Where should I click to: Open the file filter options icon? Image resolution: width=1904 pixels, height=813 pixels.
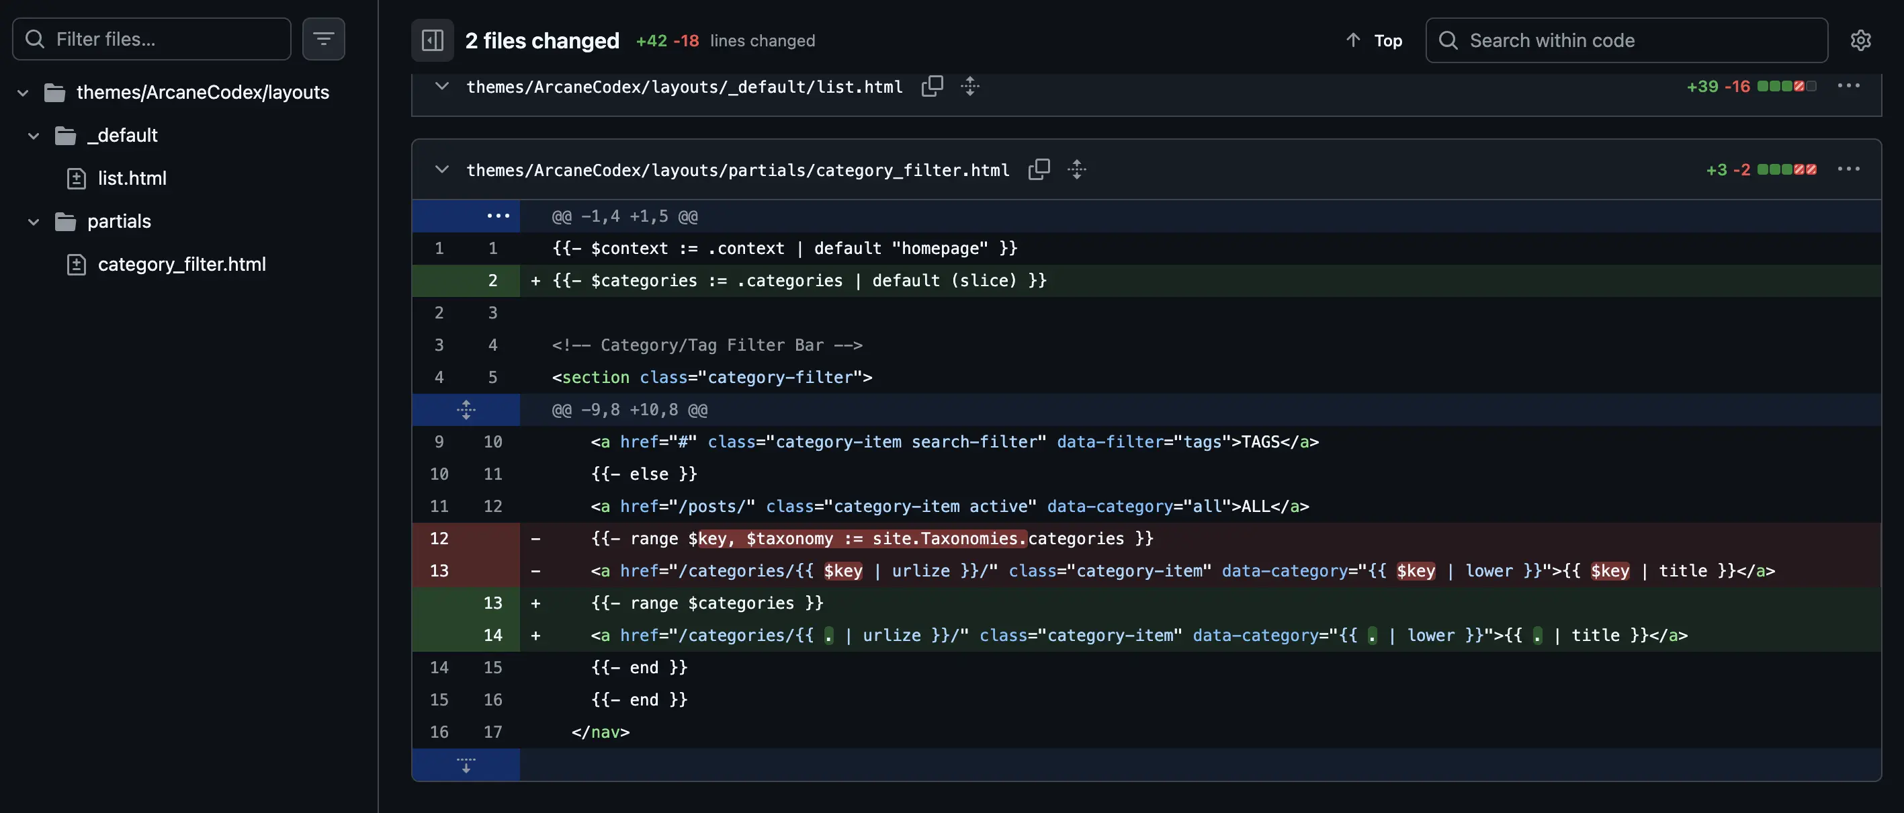coord(323,39)
